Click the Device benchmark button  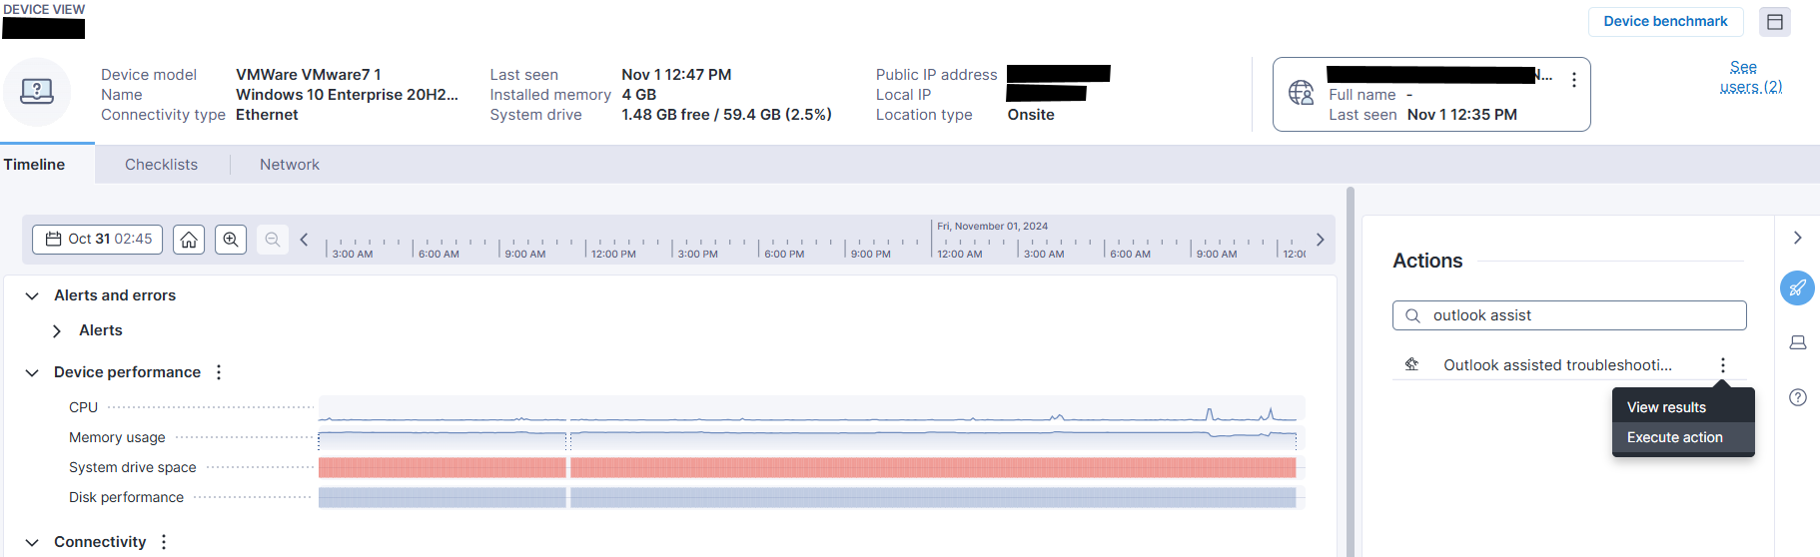[x=1664, y=21]
